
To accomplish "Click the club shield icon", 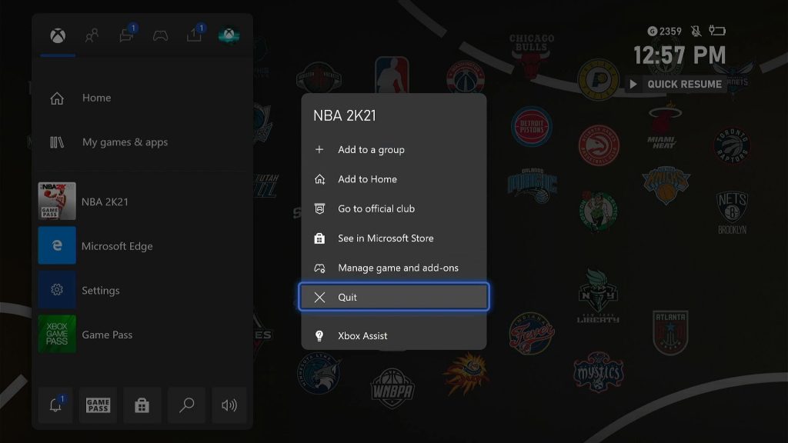I will (x=319, y=208).
